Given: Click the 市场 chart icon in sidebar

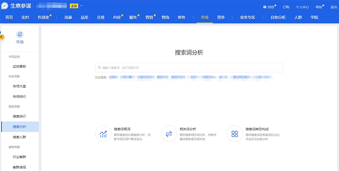Looking at the screenshot, I should click(x=20, y=34).
